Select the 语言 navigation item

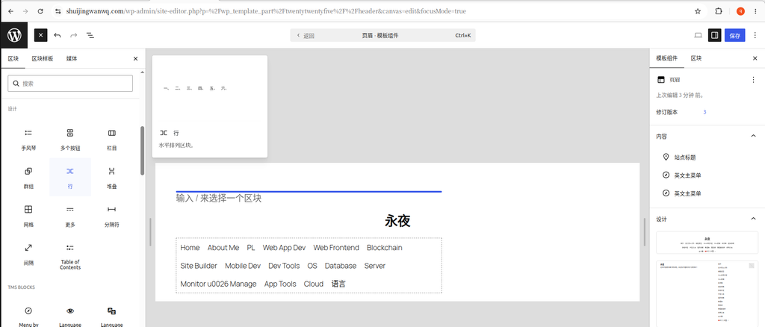click(x=338, y=284)
